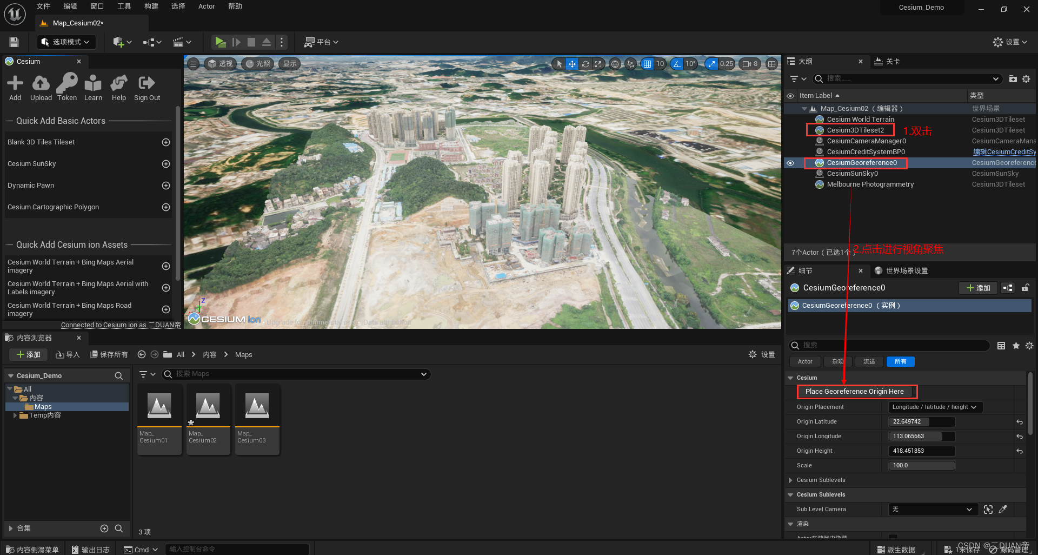Viewport: 1038px width, 555px height.
Task: Toggle surface snapping in viewport
Action: [x=631, y=64]
